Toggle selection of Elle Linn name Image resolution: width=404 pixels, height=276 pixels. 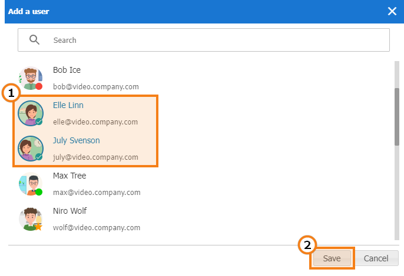[68, 105]
